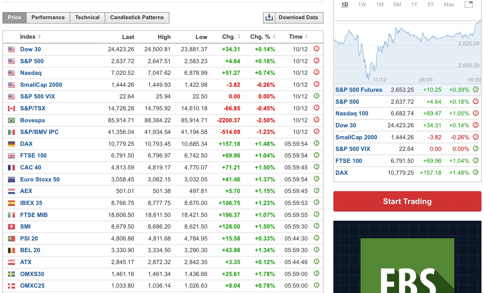Sort table by Chg. column arrows
Image resolution: width=484 pixels, height=293 pixels.
click(x=239, y=37)
